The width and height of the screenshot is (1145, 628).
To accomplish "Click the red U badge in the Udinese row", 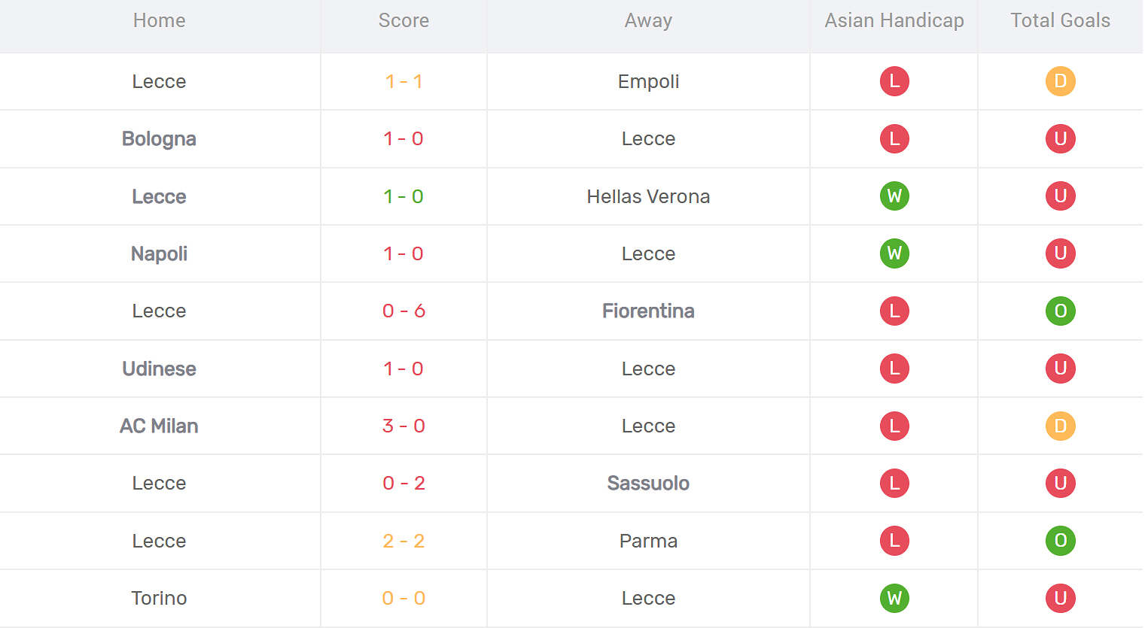I will [x=1060, y=369].
